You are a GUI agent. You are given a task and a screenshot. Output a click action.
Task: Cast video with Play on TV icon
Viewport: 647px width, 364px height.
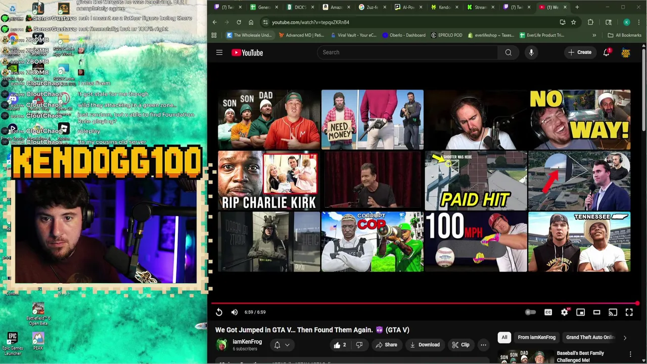click(x=613, y=312)
